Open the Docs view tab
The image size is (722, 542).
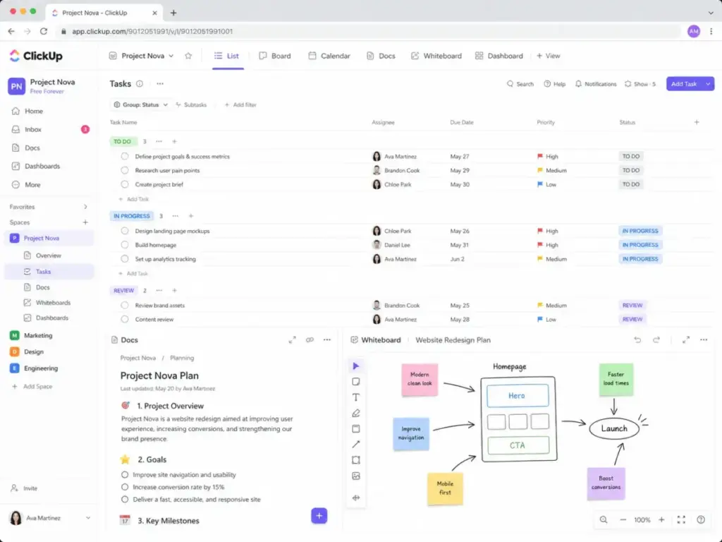point(381,56)
